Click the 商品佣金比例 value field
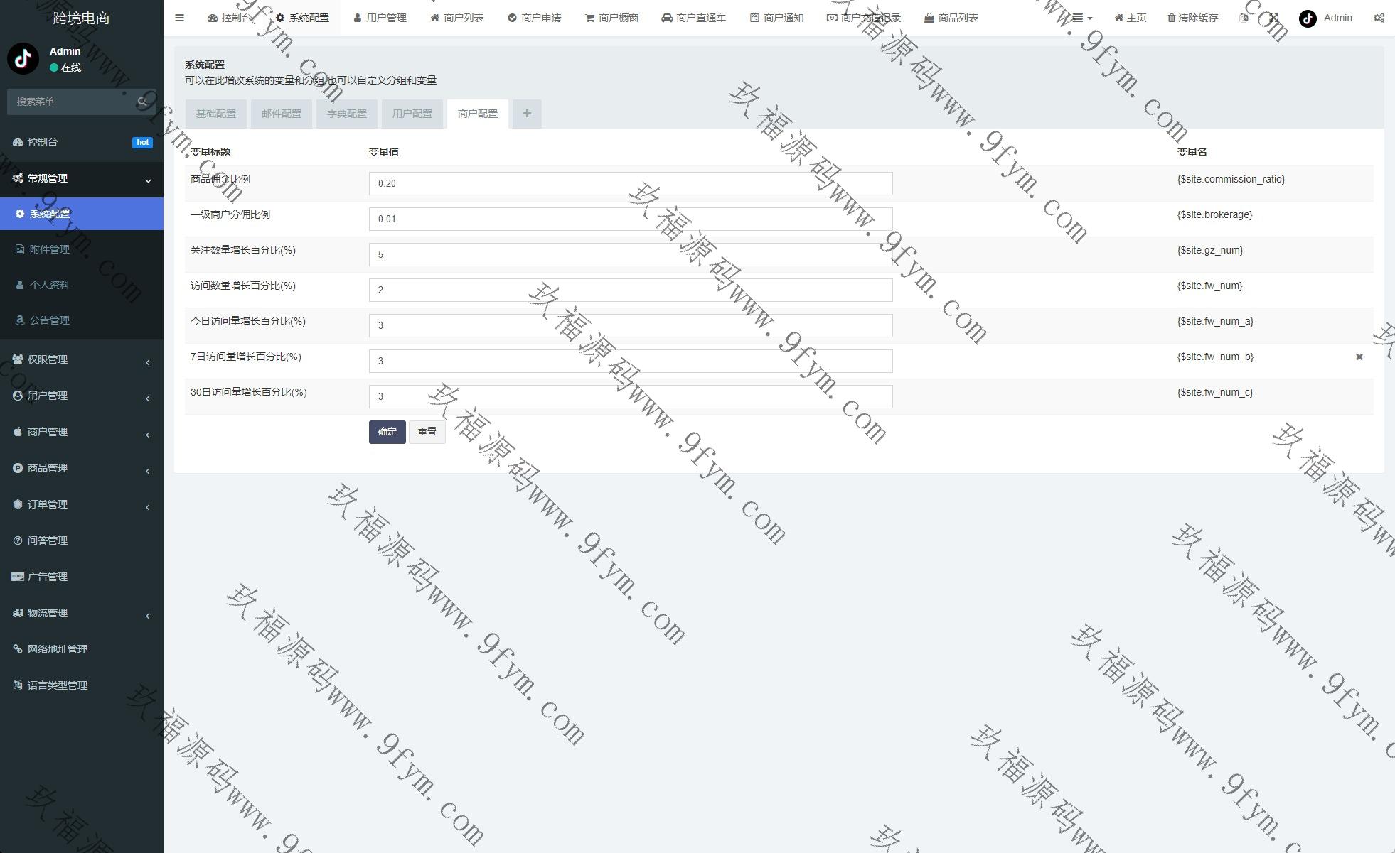Screen dimensions: 1395x853 click(x=630, y=183)
